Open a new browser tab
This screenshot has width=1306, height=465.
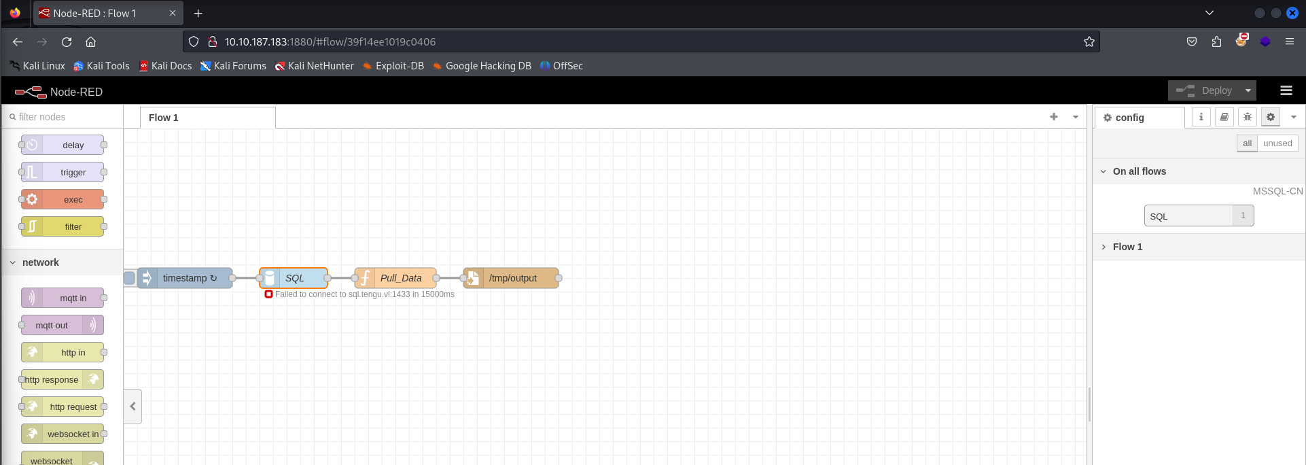[x=198, y=13]
